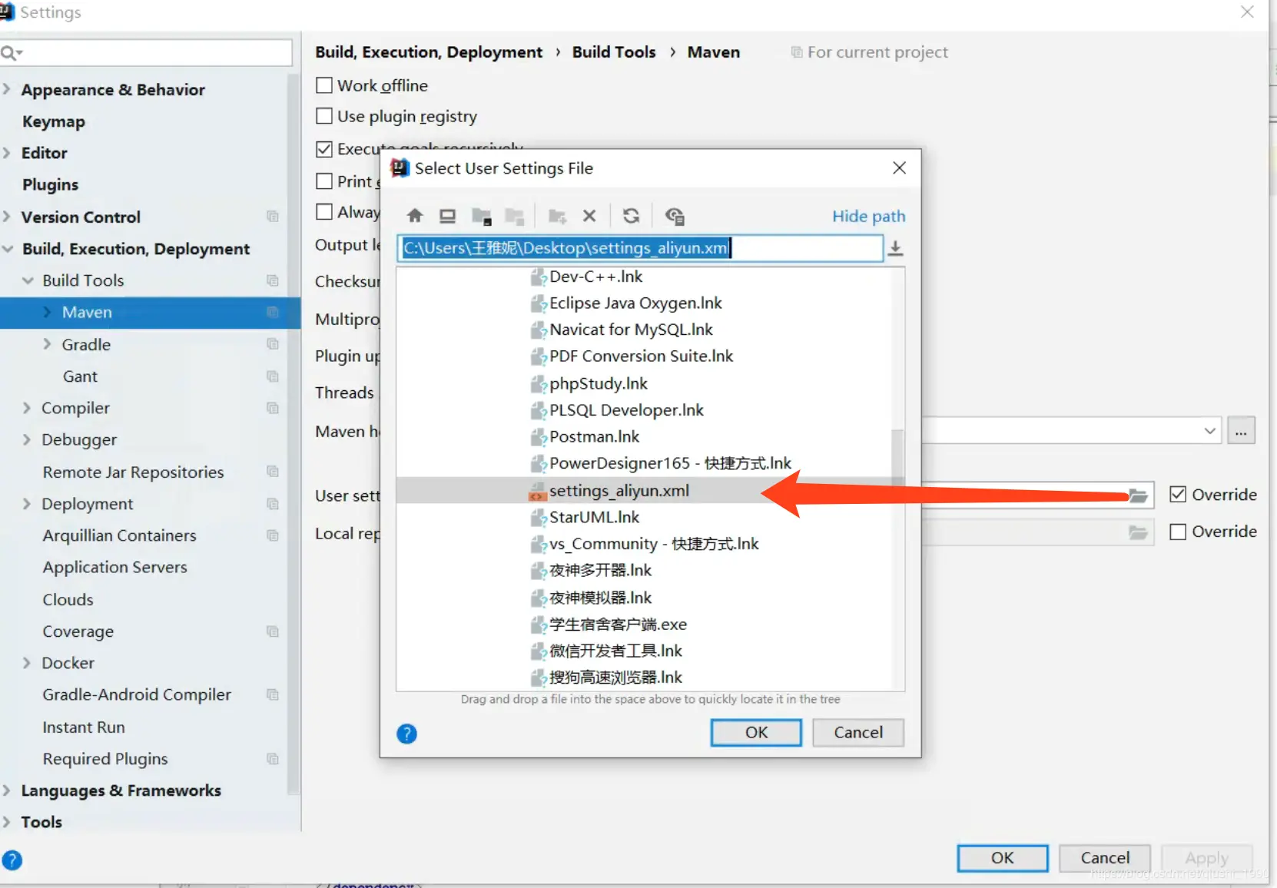The image size is (1277, 888).
Task: Open the Maven home directory dropdown
Action: coord(1210,431)
